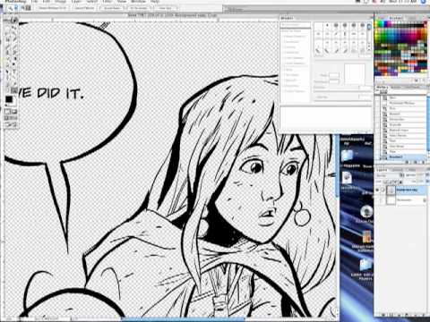Switch to the Channels tab
Image resolution: width=430 pixels, height=322 pixels.
[x=397, y=169]
